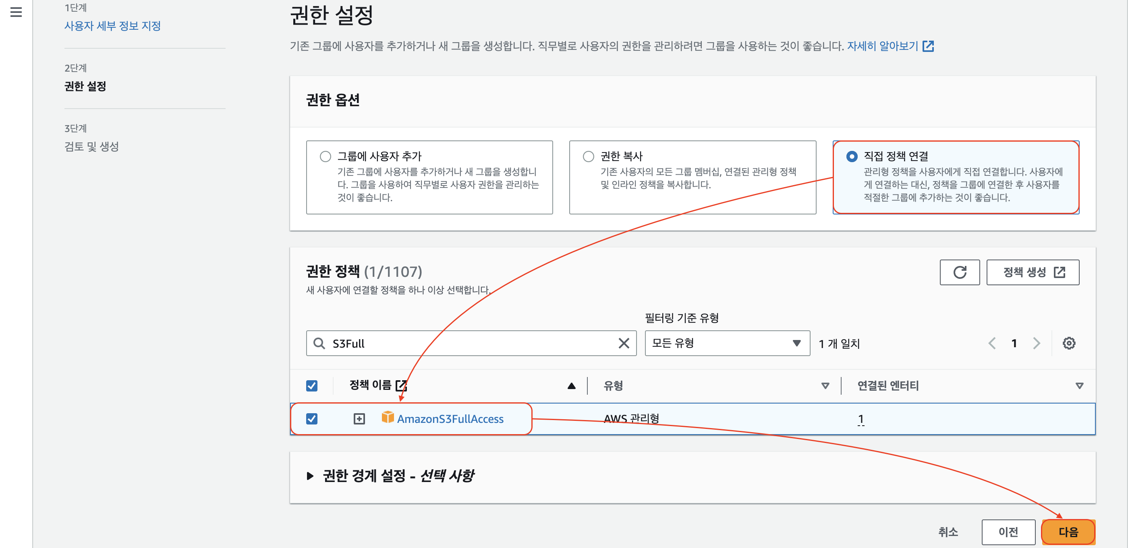Open the hamburger navigation menu

point(16,12)
